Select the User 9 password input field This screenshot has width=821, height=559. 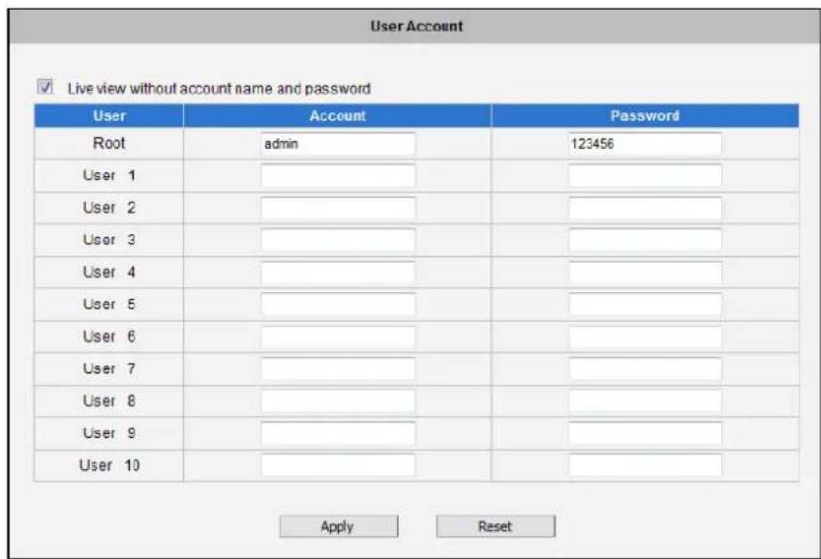(x=645, y=433)
